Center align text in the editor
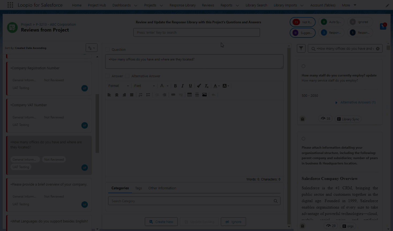The width and height of the screenshot is (393, 231). coord(117,95)
